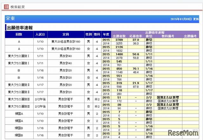
Task: Click 東大20名含男女計160 in the 男 A row
Action: click(x=66, y=42)
